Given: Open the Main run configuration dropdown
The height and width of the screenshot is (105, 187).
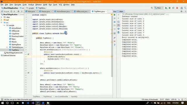Looking at the screenshot, I should tap(159, 8).
